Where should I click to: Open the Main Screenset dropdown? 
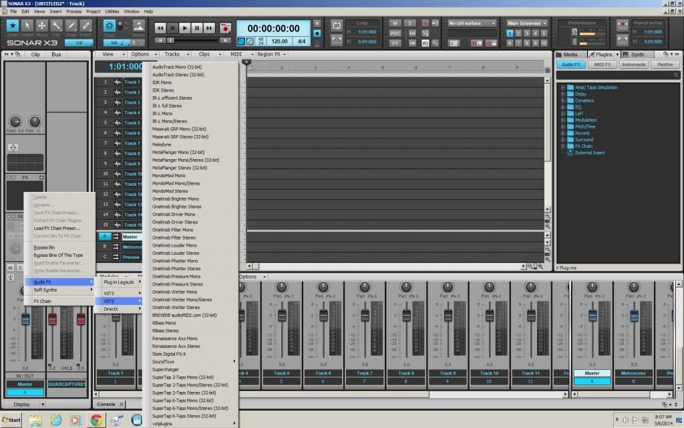pyautogui.click(x=526, y=23)
